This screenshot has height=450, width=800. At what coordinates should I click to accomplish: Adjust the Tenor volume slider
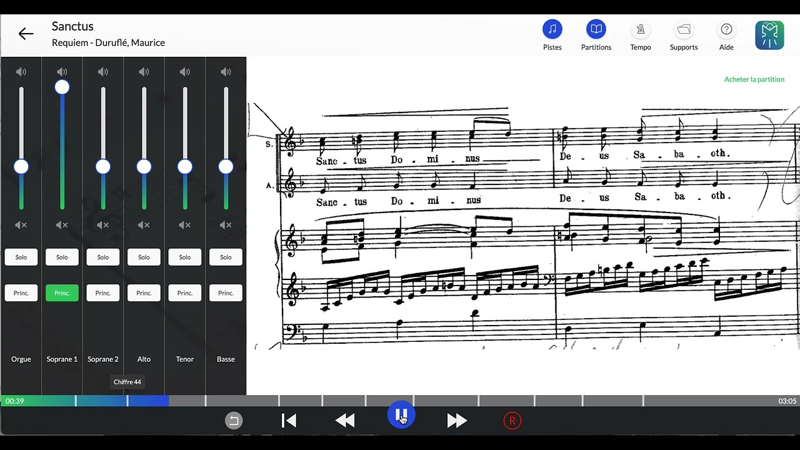click(x=185, y=167)
